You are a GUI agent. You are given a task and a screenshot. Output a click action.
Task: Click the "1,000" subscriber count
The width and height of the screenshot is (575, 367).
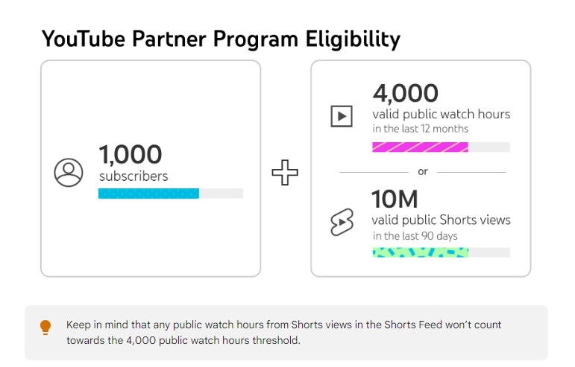click(x=131, y=155)
